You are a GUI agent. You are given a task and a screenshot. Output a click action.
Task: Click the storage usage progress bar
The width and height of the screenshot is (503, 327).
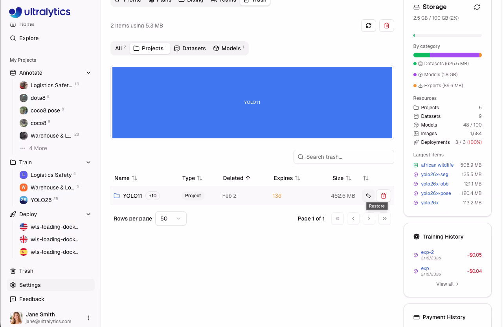coord(448,35)
